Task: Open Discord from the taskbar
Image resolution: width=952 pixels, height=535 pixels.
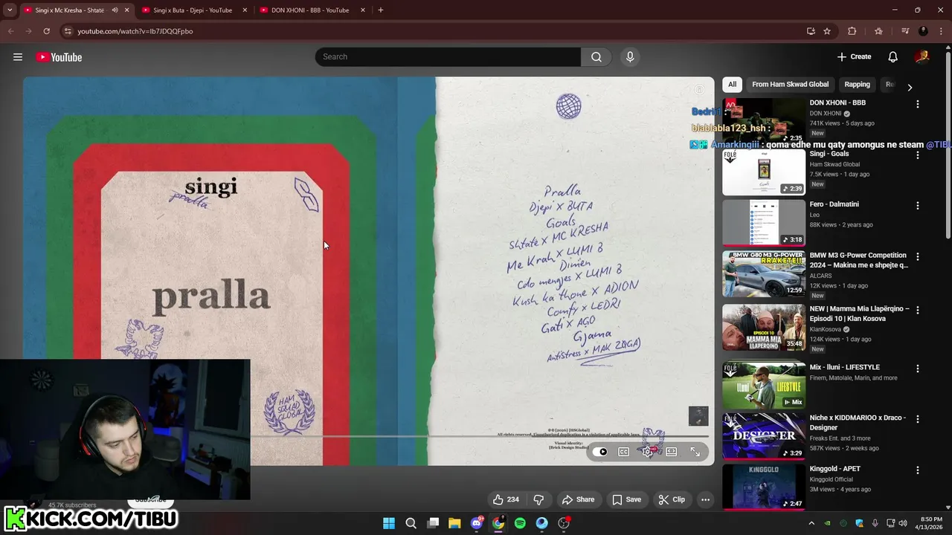Action: pyautogui.click(x=477, y=523)
